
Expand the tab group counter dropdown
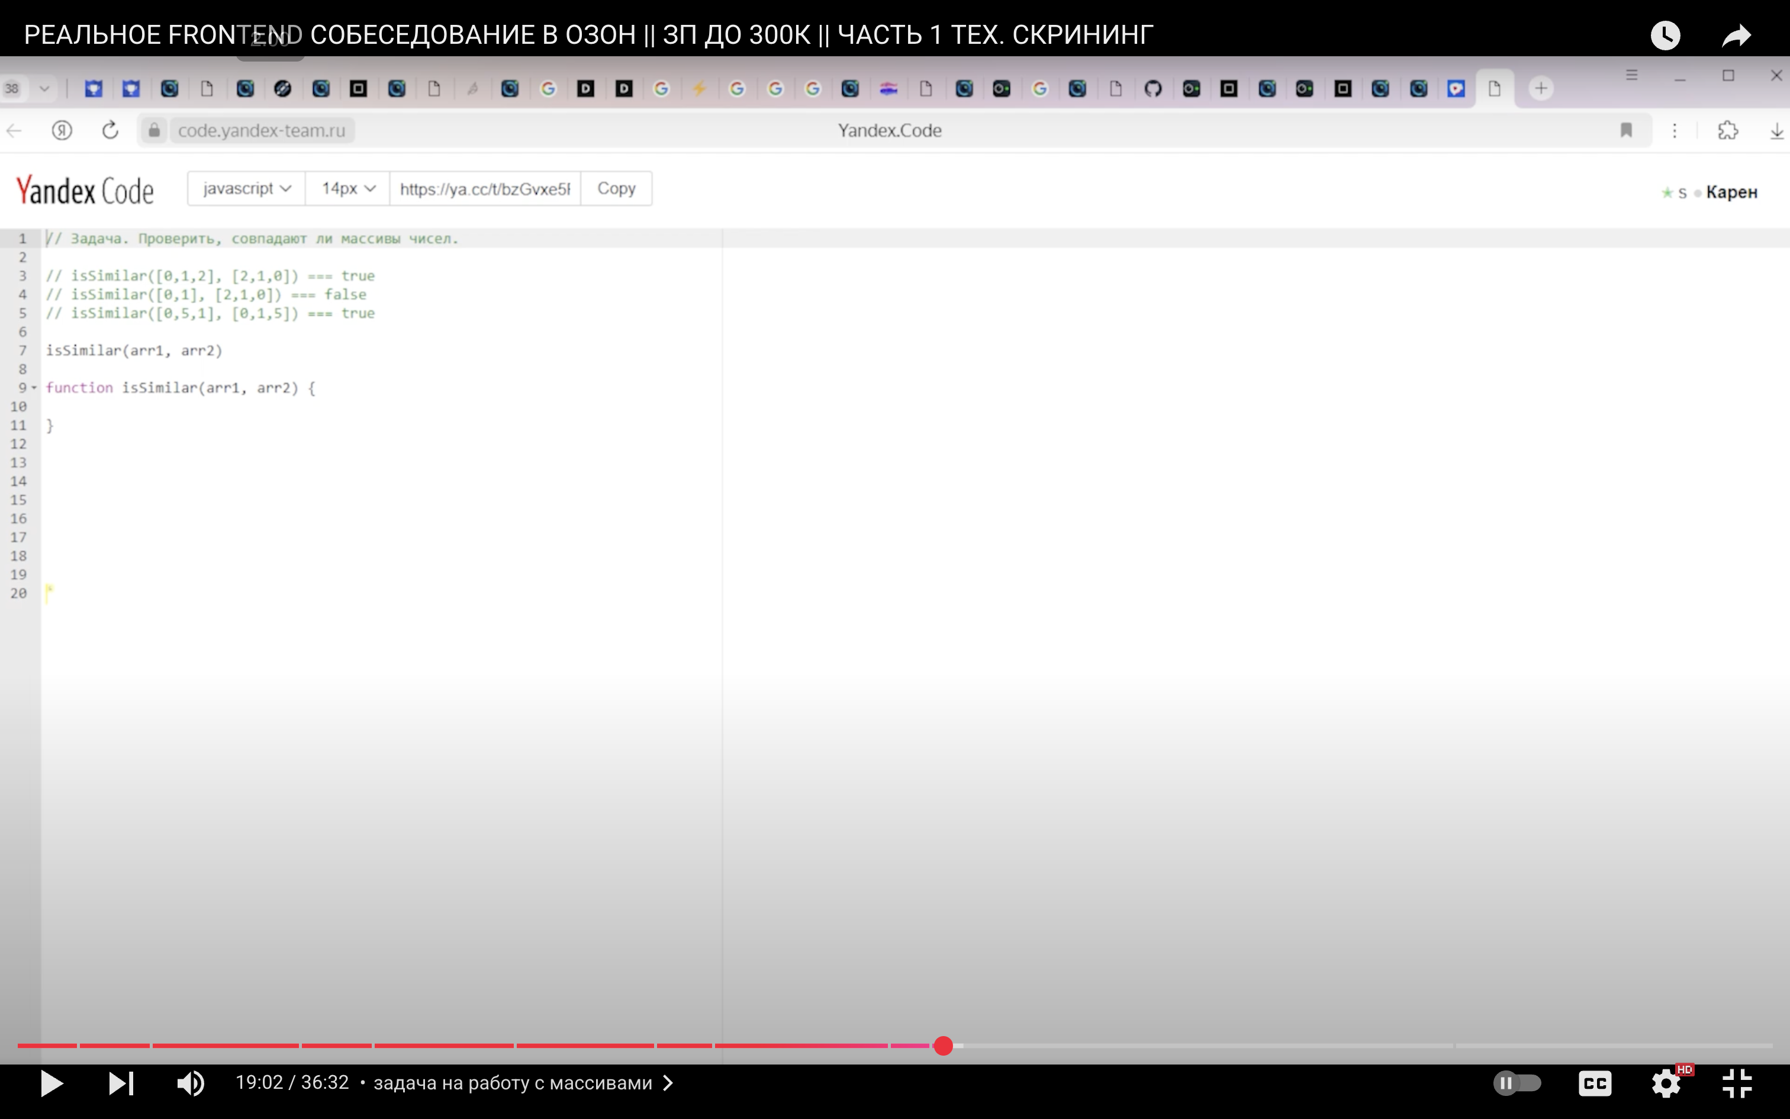click(44, 89)
